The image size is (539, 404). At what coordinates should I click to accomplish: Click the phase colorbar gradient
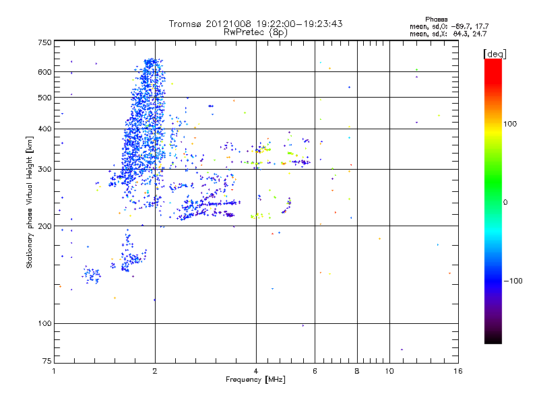pos(493,201)
